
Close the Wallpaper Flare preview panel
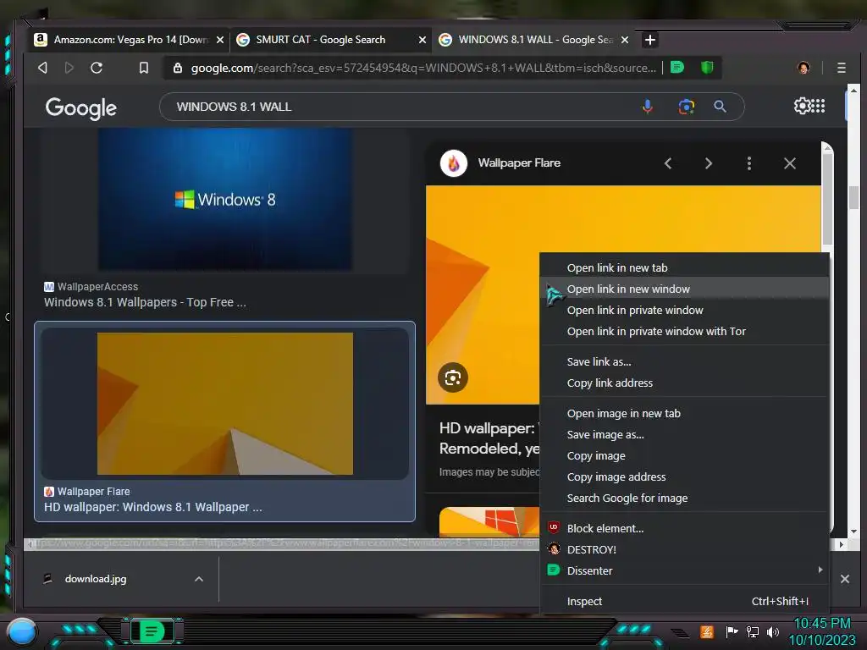coord(790,163)
